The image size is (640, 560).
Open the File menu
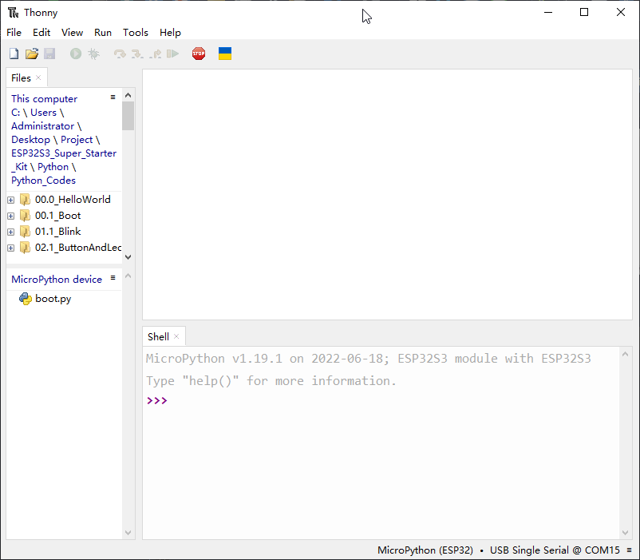pyautogui.click(x=14, y=33)
